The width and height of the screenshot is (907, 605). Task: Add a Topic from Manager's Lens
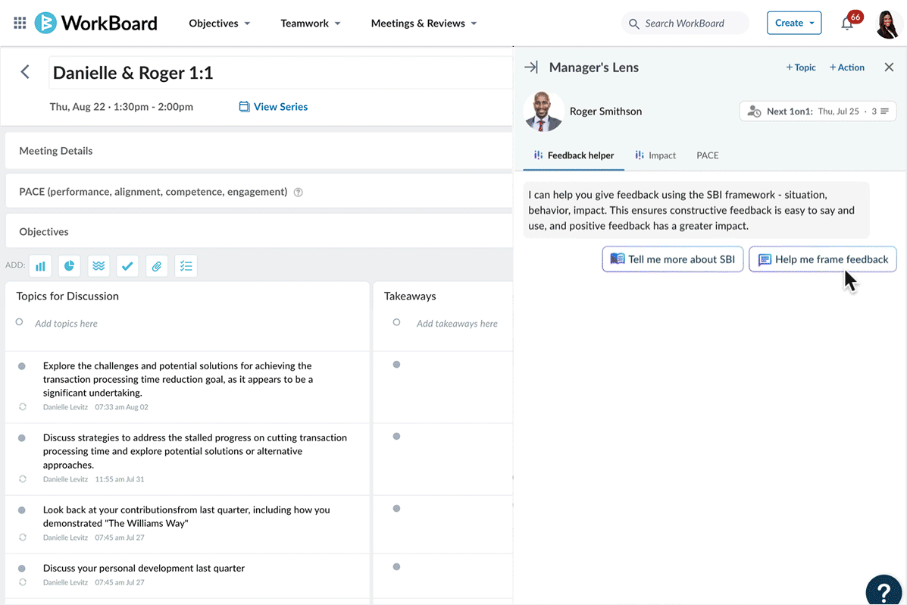pos(801,67)
